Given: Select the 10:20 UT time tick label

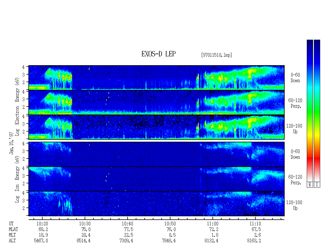Looking at the screenshot, I should [42, 224].
